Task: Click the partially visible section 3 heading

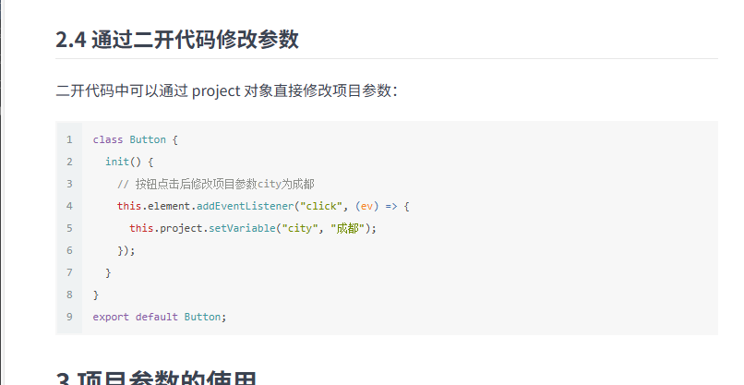Action: coord(156,379)
